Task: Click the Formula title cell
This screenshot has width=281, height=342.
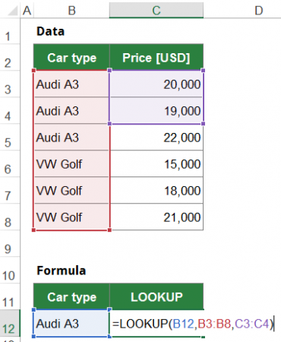Action: coord(62,271)
